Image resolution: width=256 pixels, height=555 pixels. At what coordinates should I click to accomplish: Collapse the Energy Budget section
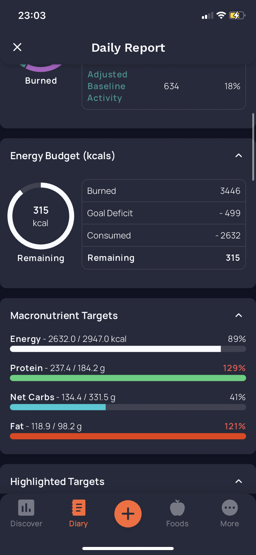[x=239, y=155]
